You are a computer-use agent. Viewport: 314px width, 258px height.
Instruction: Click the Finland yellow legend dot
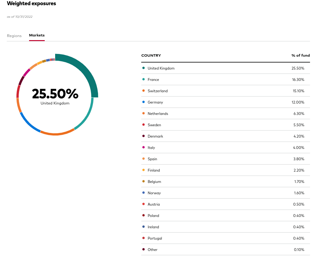(143, 170)
